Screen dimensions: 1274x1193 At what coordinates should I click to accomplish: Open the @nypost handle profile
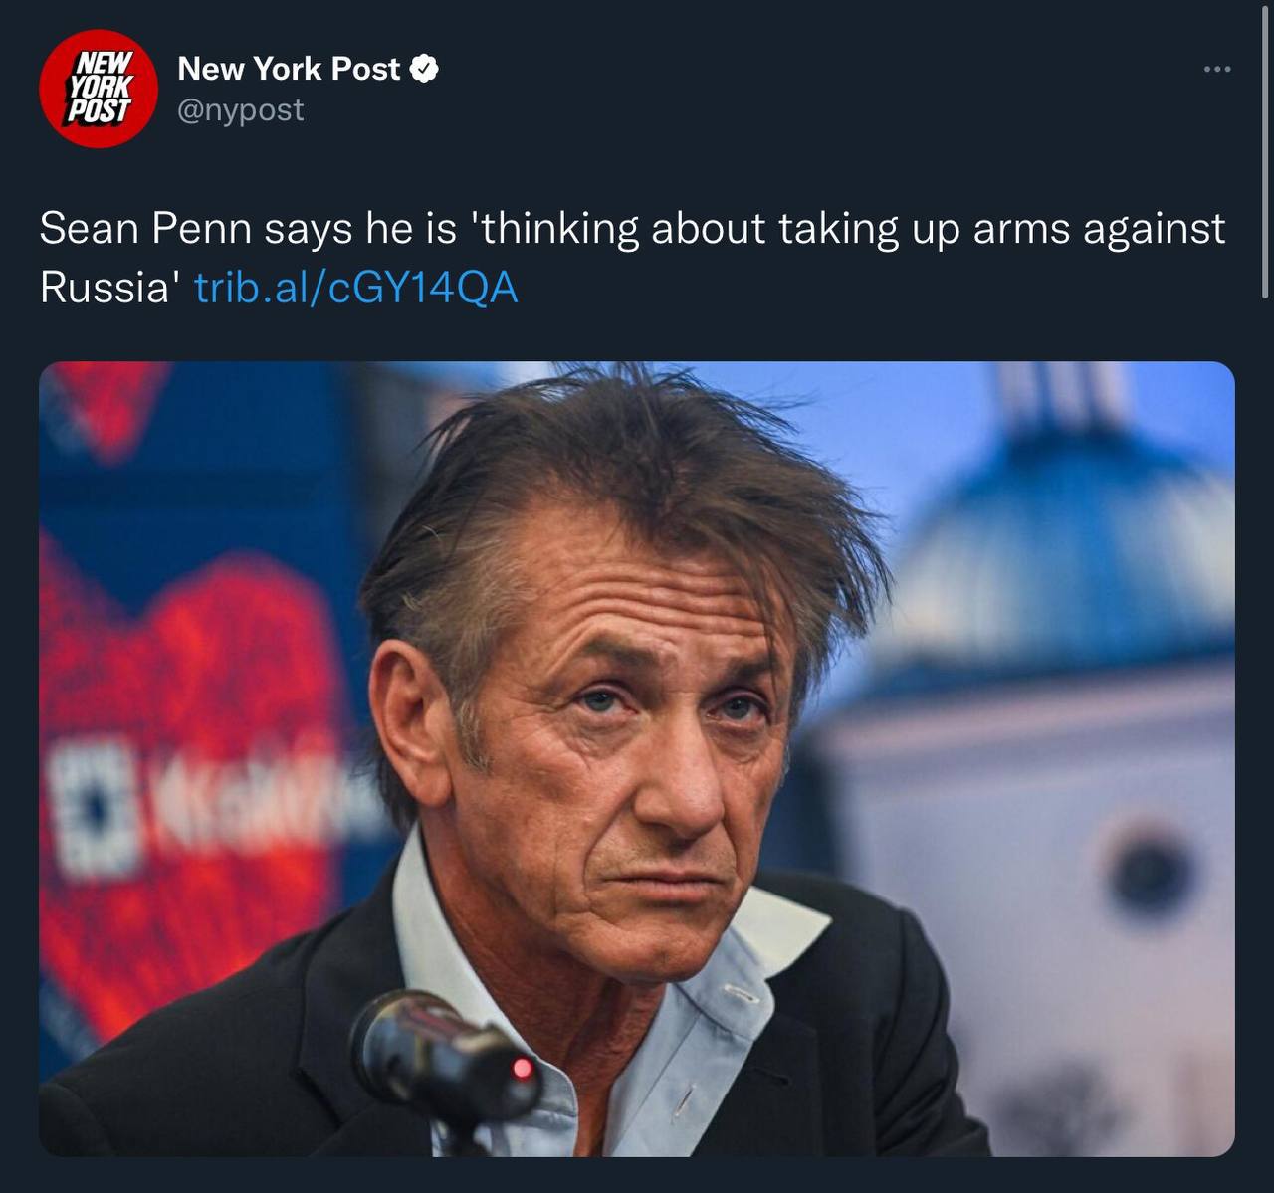pyautogui.click(x=241, y=109)
